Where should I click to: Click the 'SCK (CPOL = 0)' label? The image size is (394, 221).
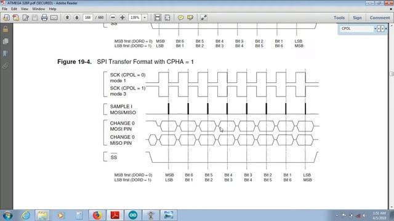point(127,75)
